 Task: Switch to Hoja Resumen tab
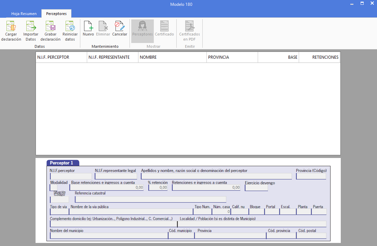[x=24, y=14]
